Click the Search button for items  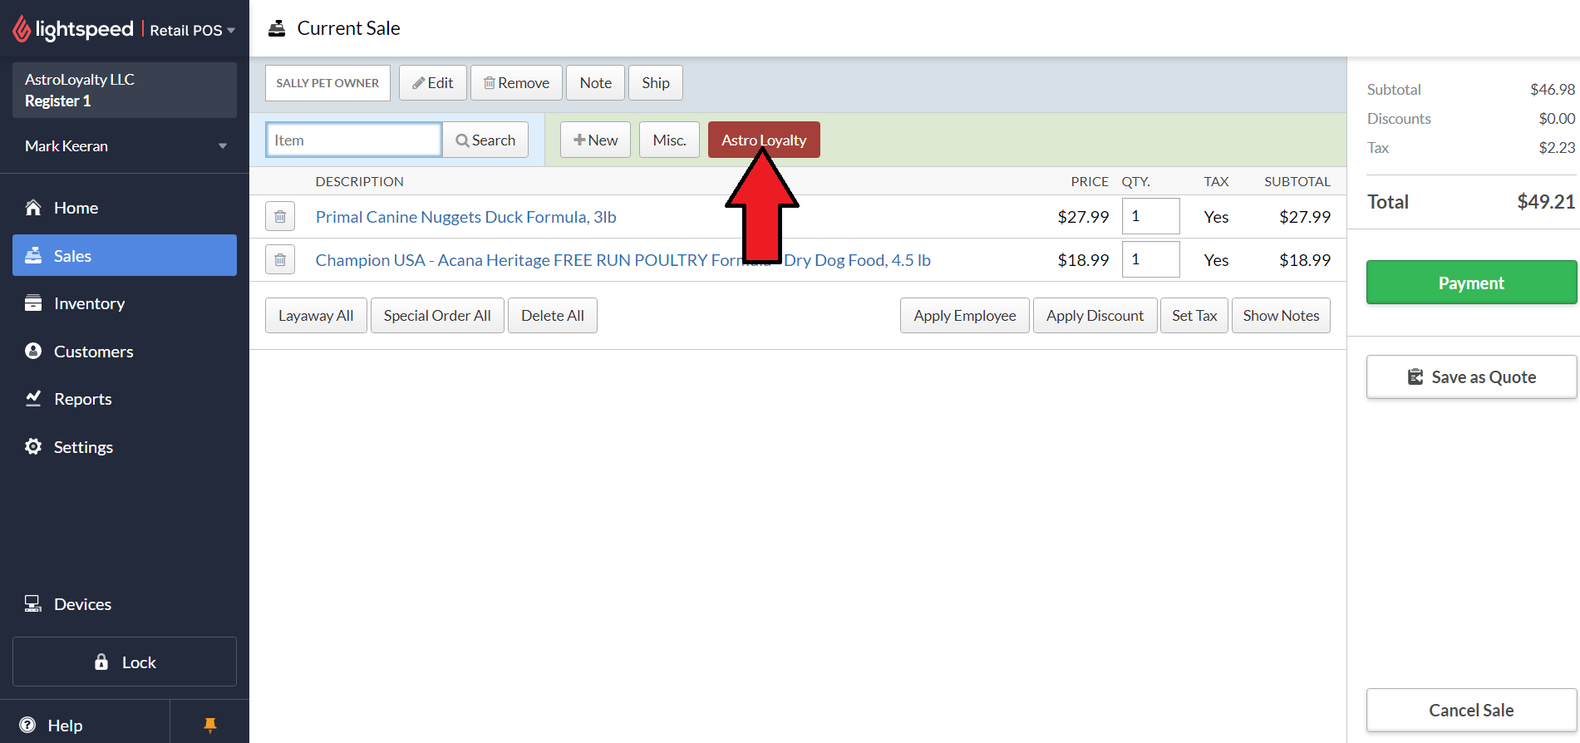point(485,140)
